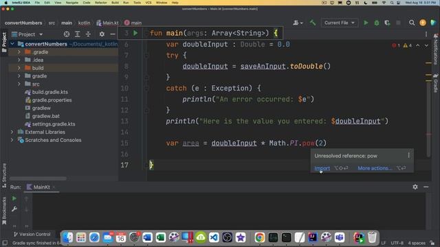The image size is (440, 247).
Task: Click Main.kt in the breadcrumb bar
Action: tap(107, 23)
